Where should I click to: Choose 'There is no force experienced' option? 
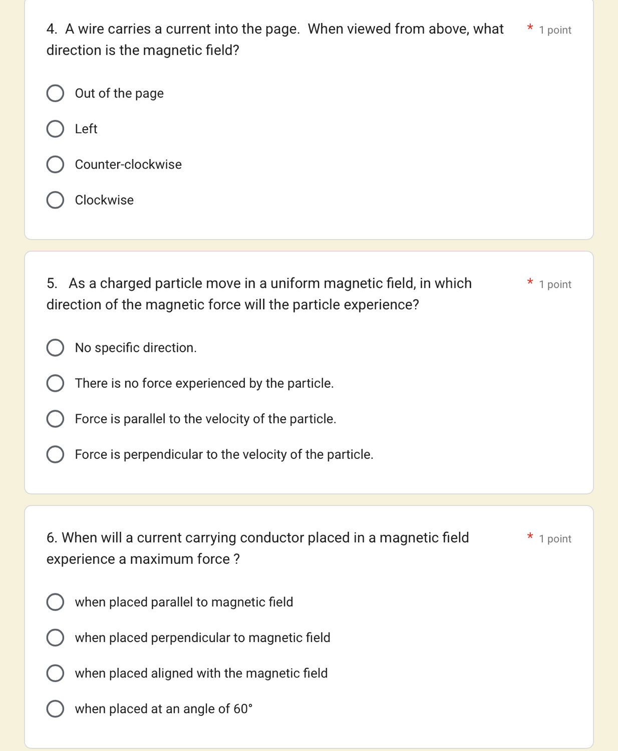(55, 383)
